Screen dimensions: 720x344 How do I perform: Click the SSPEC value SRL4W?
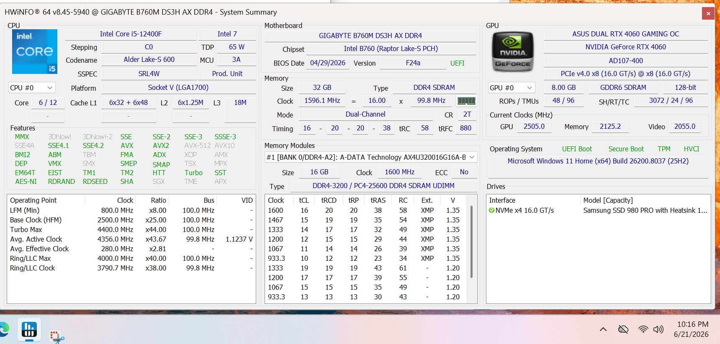click(x=149, y=74)
